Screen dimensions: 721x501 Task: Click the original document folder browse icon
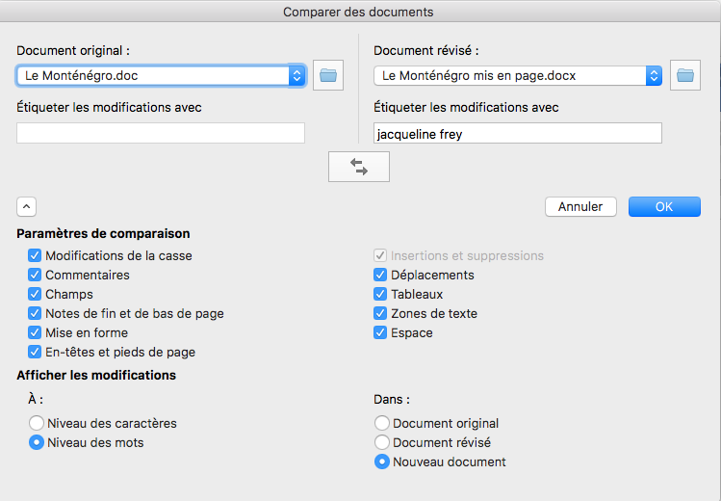pos(328,75)
